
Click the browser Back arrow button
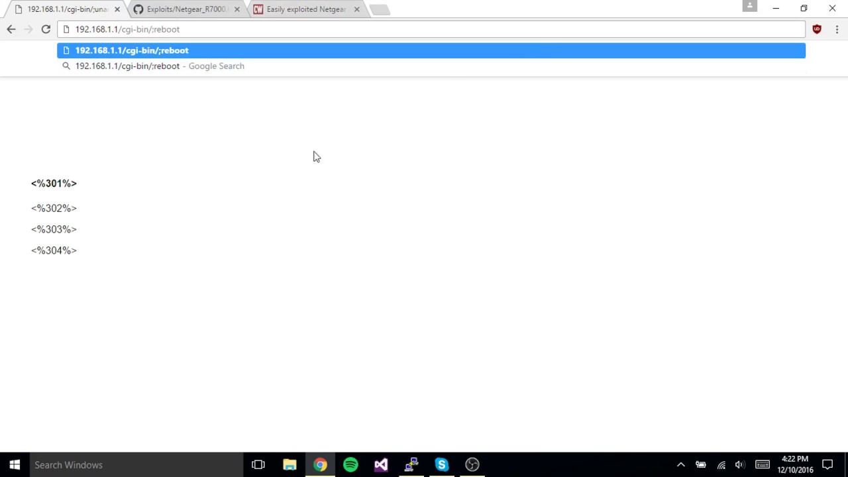(x=11, y=29)
